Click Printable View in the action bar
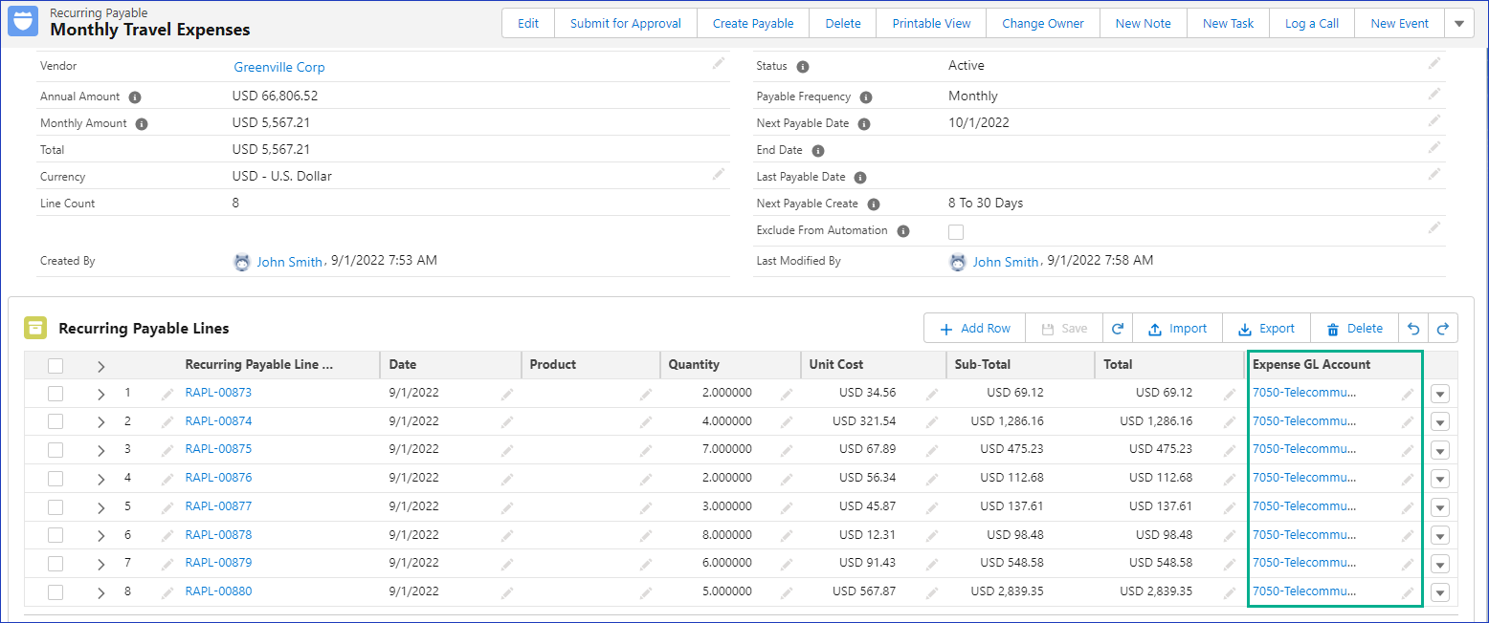The height and width of the screenshot is (623, 1489). (x=931, y=24)
